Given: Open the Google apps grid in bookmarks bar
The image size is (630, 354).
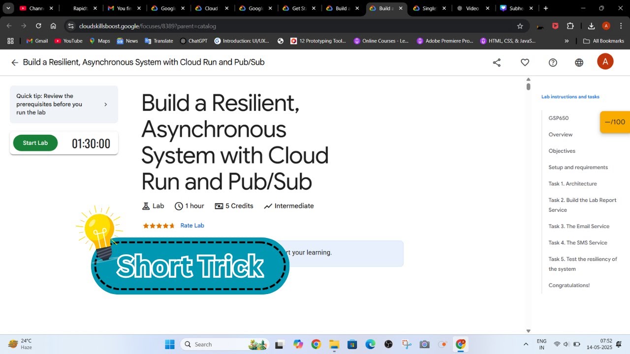Looking at the screenshot, I should coord(10,41).
